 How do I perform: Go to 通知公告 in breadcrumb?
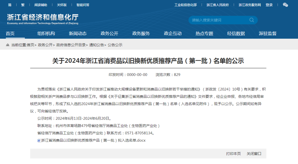(x=97, y=45)
